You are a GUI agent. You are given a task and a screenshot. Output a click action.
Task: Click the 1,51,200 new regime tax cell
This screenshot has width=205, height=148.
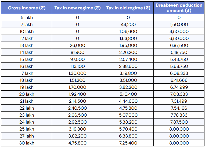(x=77, y=80)
